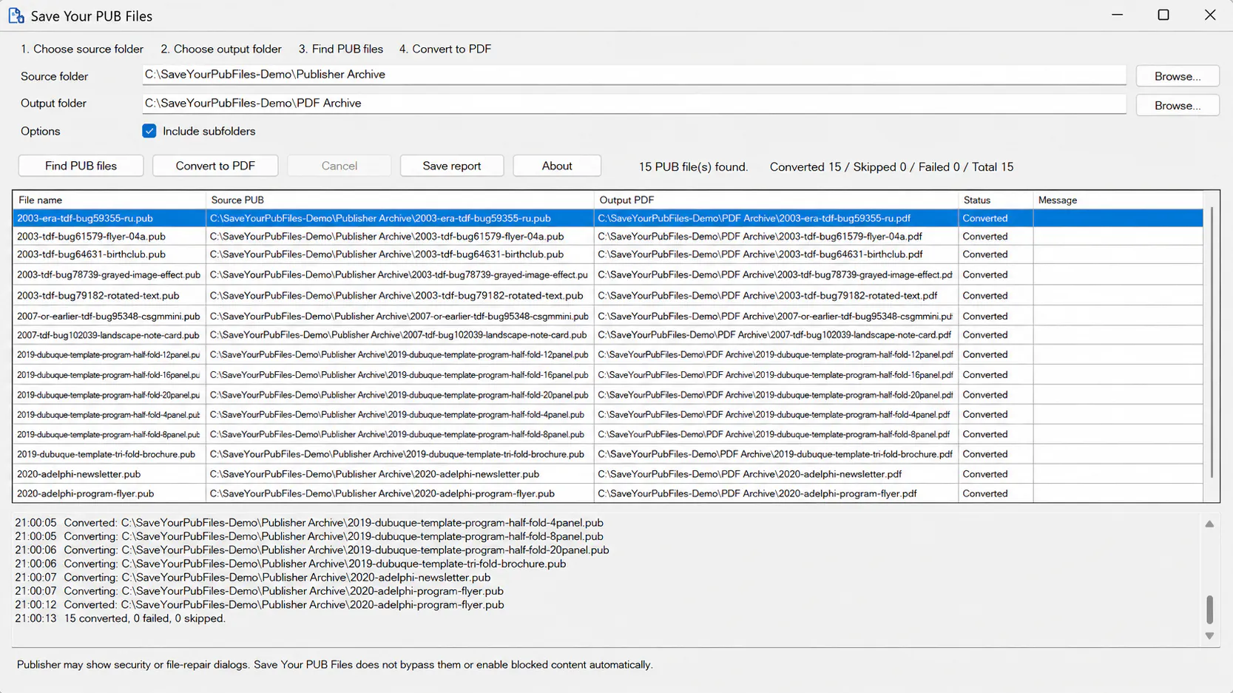Viewport: 1233px width, 693px height.
Task: Click the '15 PUB file(s) found.' status text
Action: click(693, 166)
